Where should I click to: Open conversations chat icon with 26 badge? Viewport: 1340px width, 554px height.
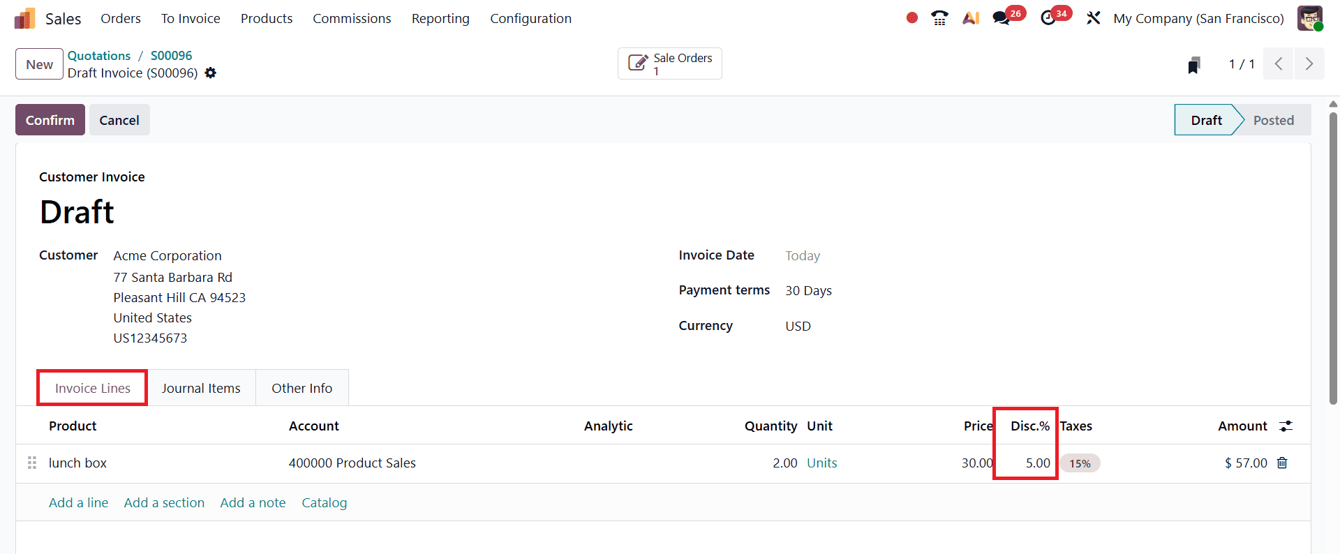pos(1002,18)
